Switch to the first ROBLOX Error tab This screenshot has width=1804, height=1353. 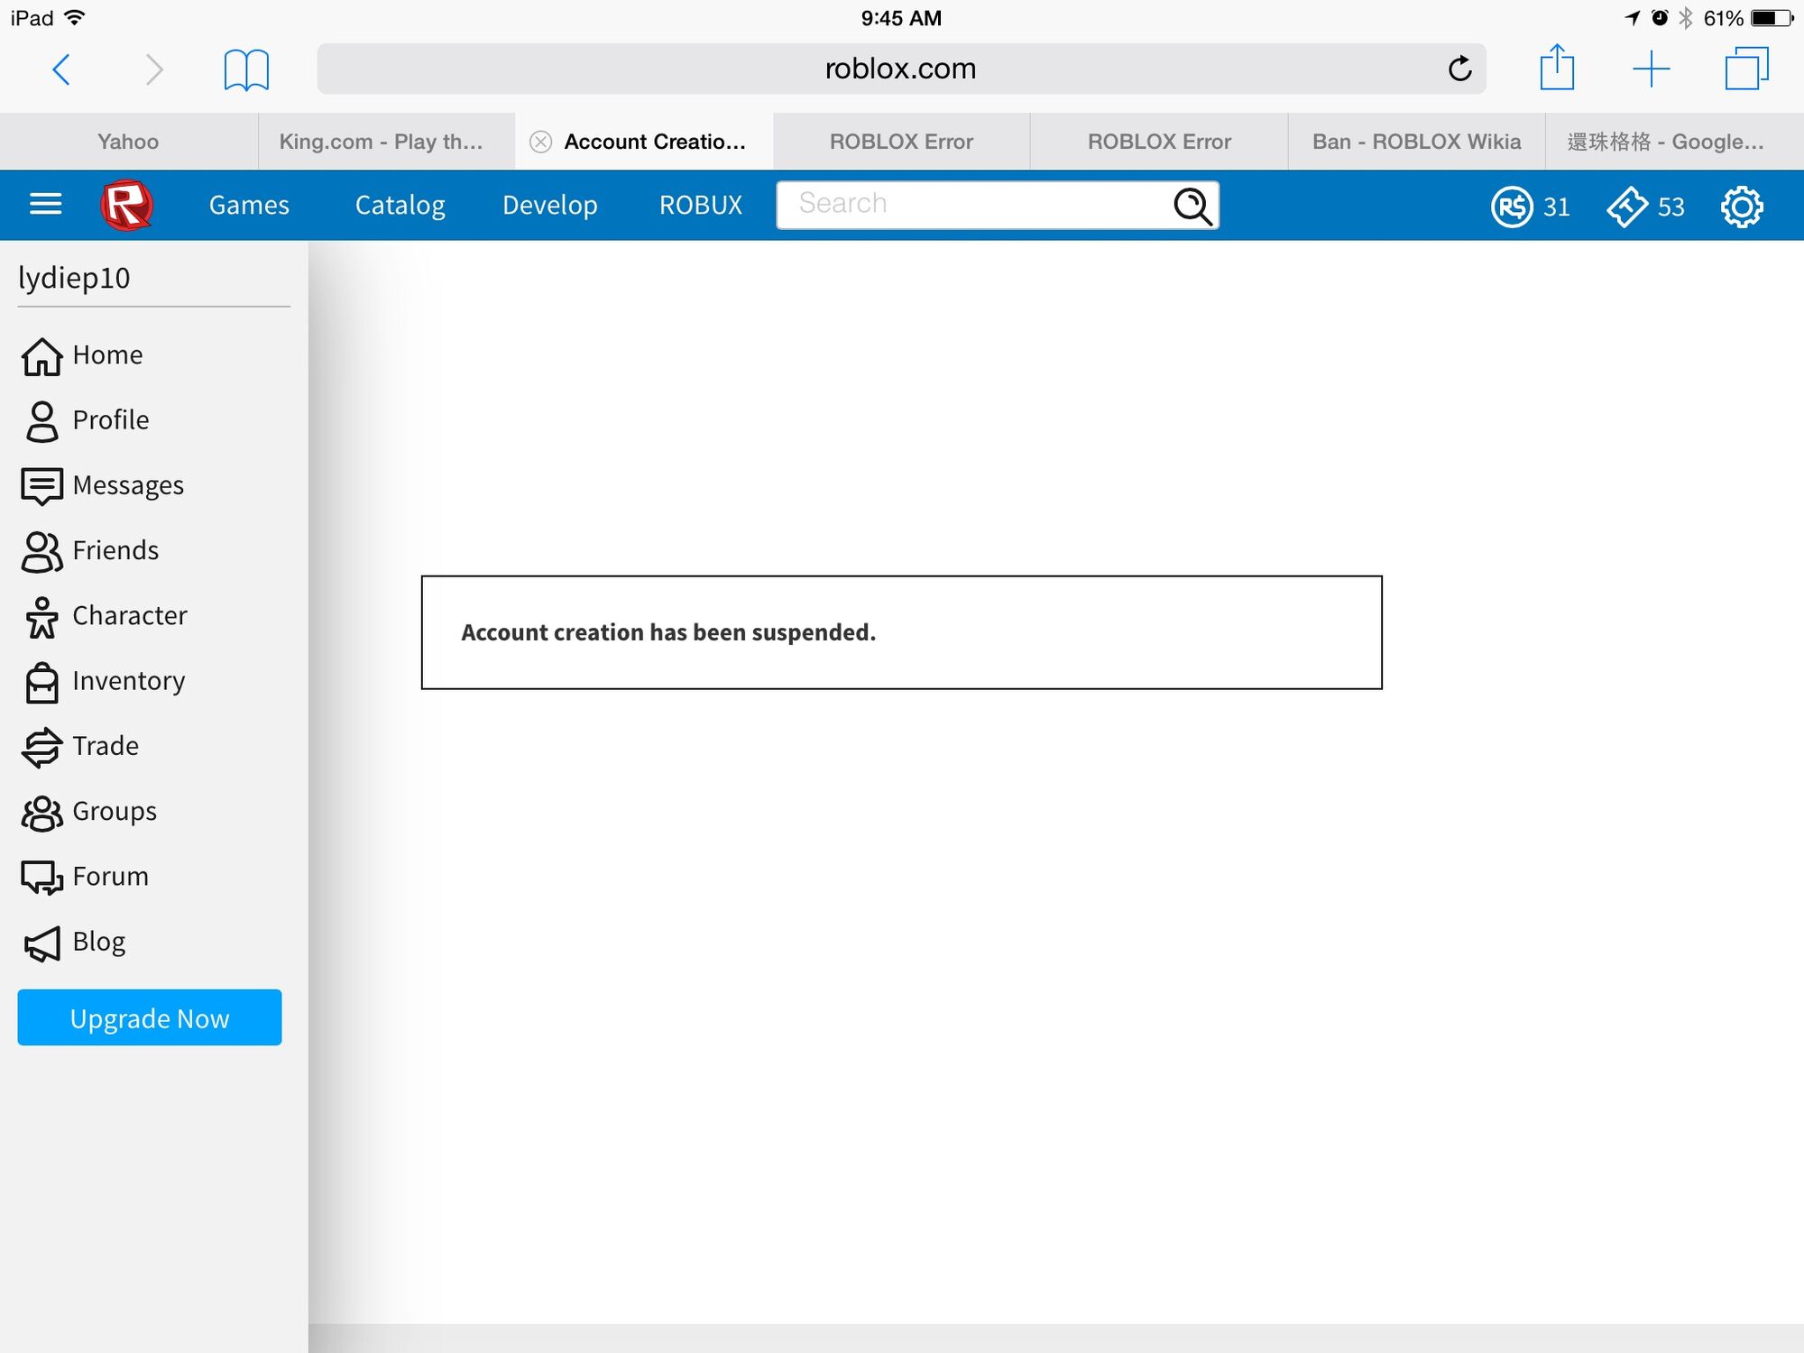[x=901, y=142]
